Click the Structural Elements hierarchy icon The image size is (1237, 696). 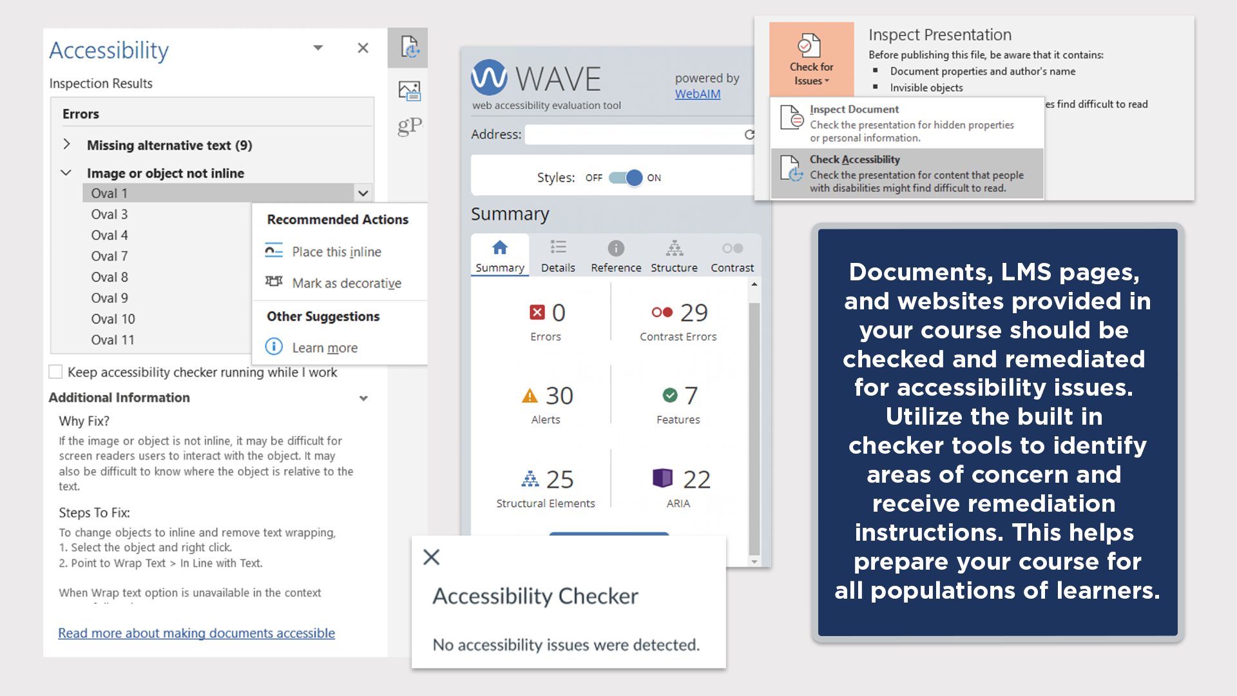[x=530, y=479]
